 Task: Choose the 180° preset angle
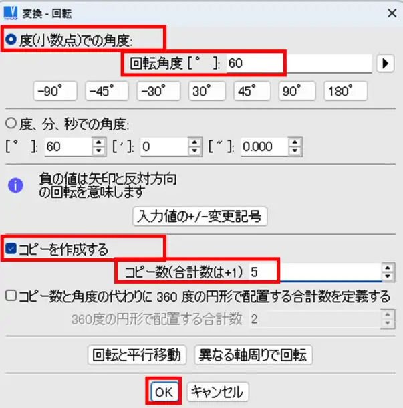click(x=346, y=91)
